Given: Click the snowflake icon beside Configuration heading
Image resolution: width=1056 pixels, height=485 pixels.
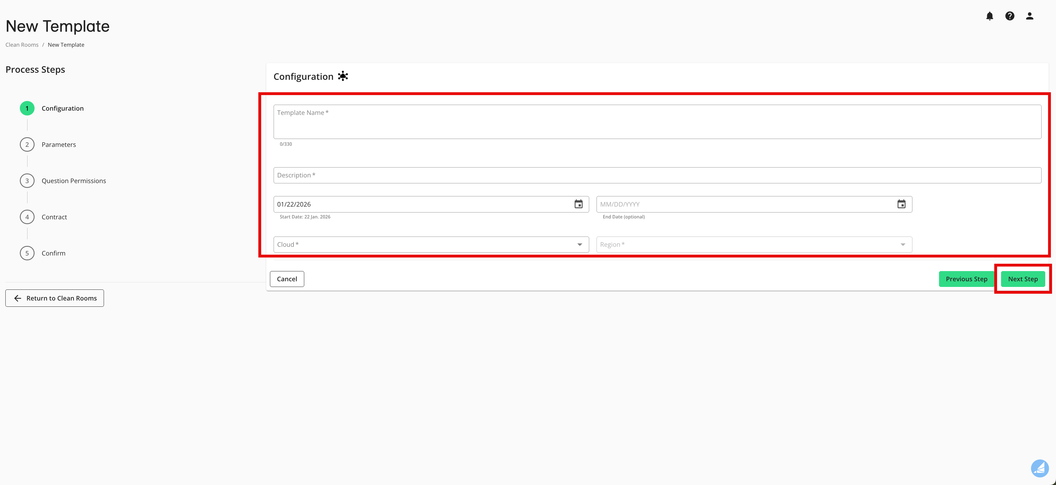Looking at the screenshot, I should point(343,76).
